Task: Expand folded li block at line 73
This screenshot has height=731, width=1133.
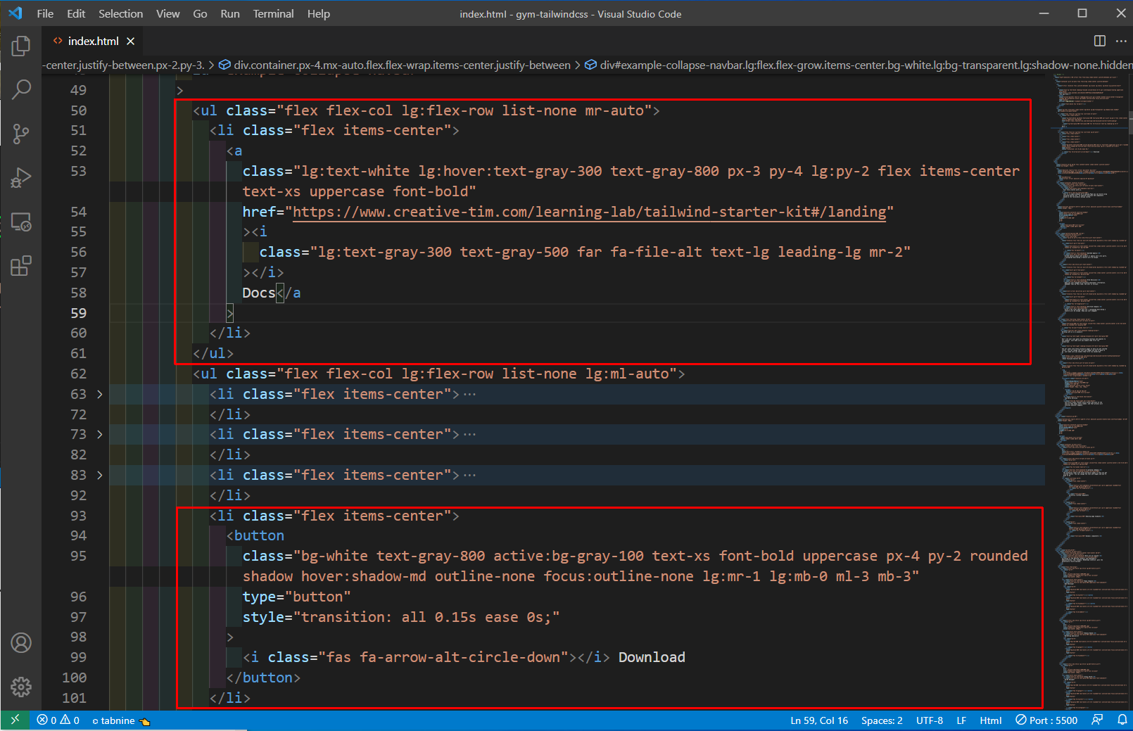Action: (99, 435)
